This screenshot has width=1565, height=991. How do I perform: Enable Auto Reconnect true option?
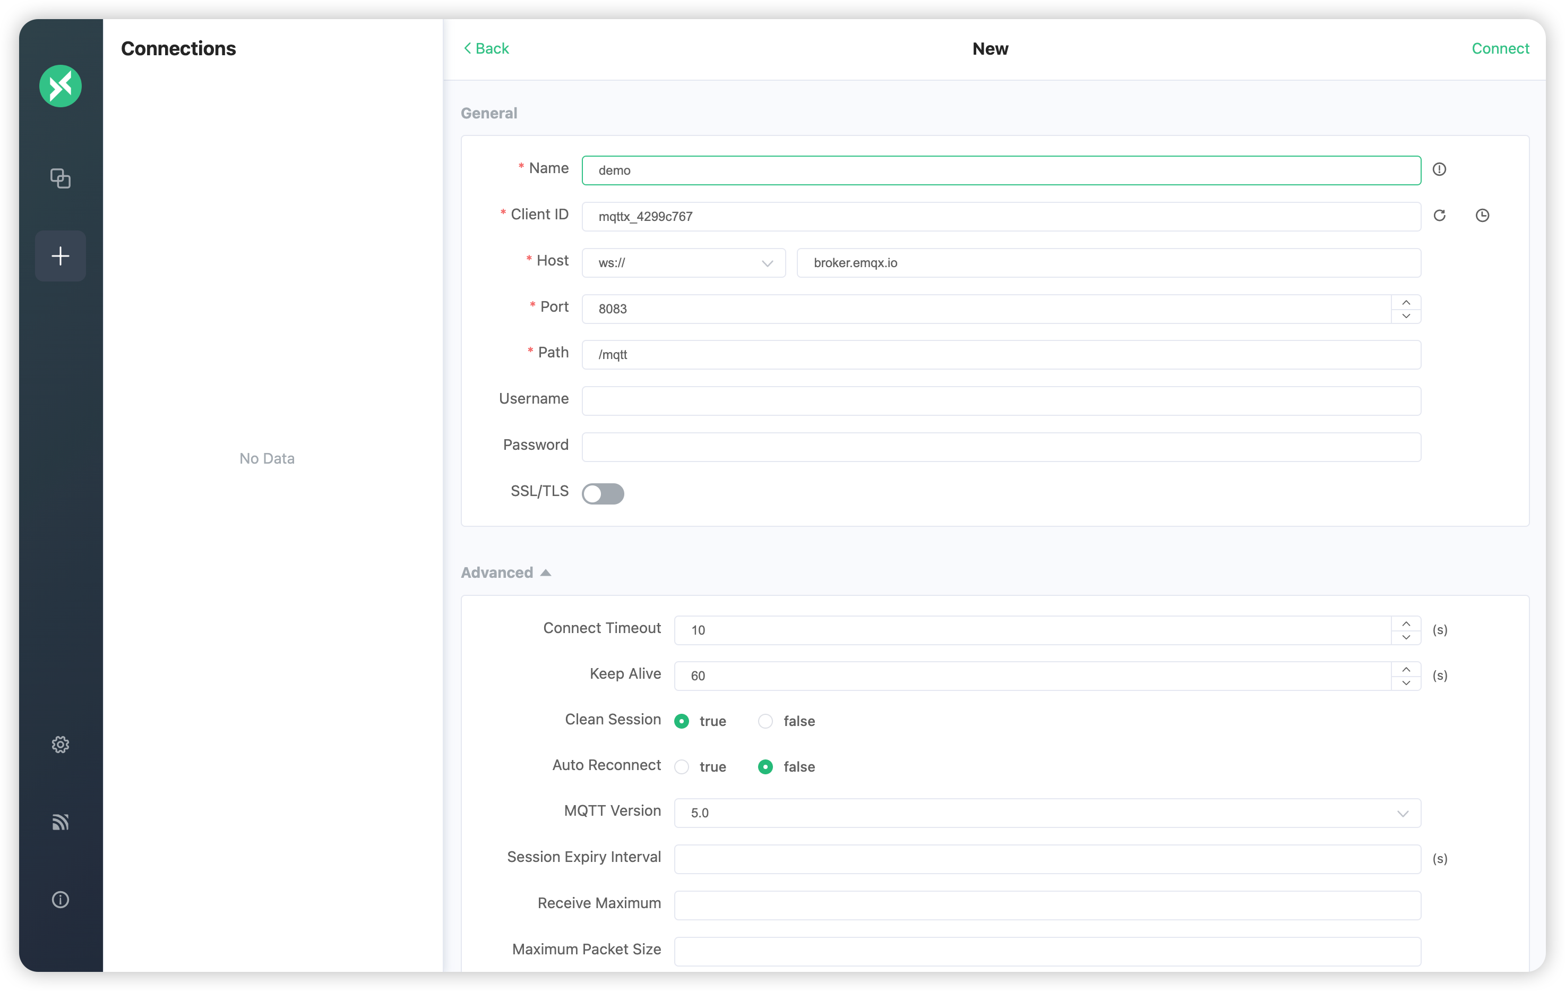coord(681,766)
